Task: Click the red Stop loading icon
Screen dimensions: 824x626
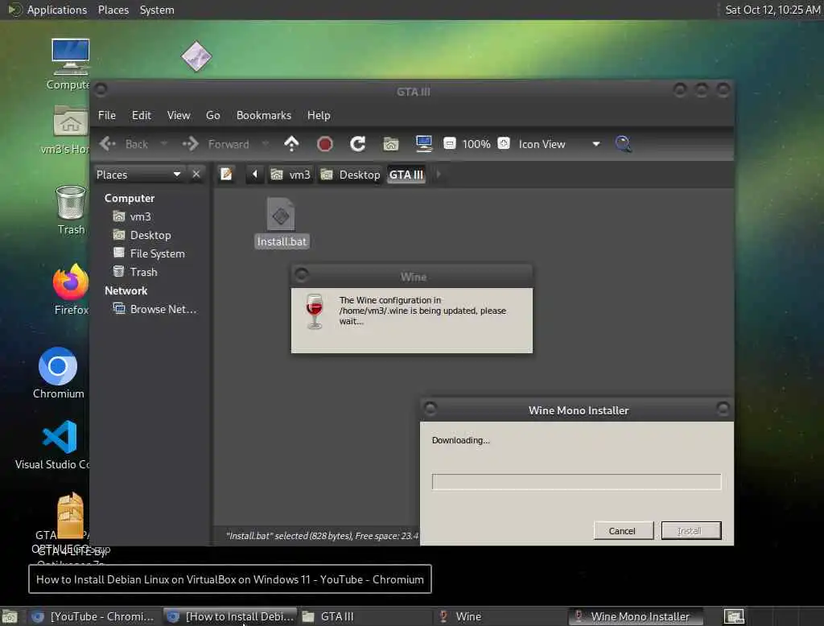Action: tap(325, 143)
